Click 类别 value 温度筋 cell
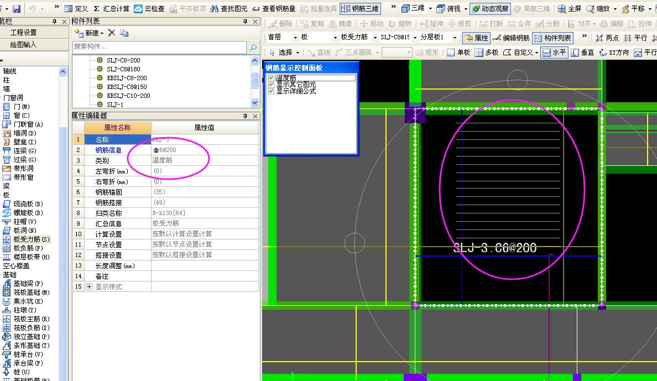This screenshot has height=381, width=657. [205, 160]
